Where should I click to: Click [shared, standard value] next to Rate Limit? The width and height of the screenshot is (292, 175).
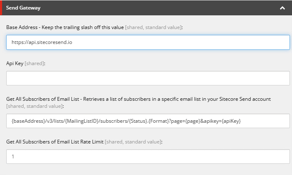coord(133,142)
